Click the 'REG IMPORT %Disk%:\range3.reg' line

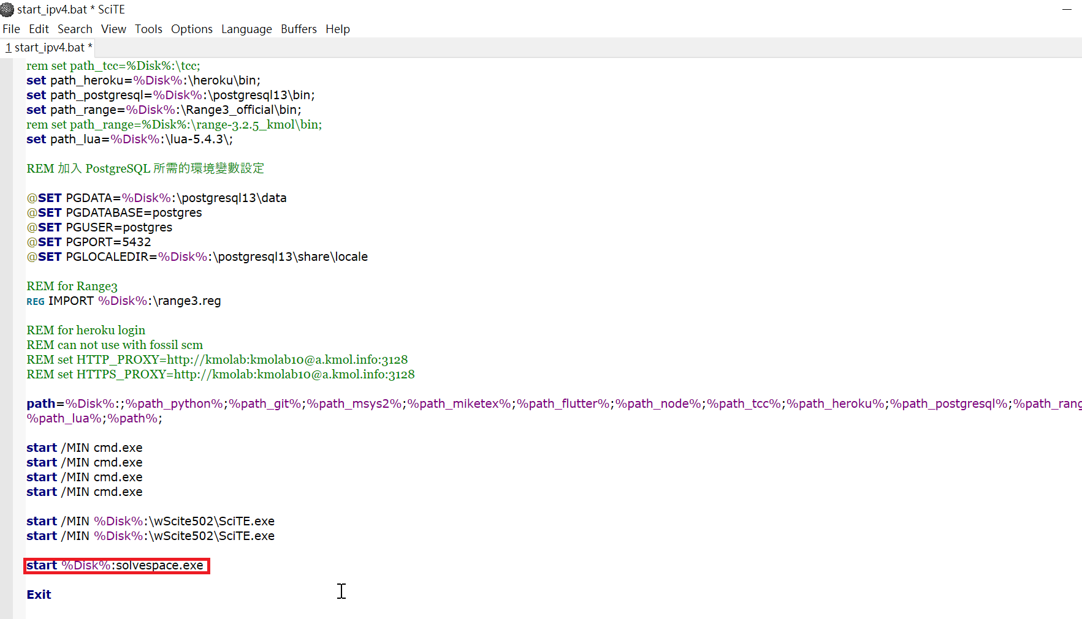click(x=124, y=301)
